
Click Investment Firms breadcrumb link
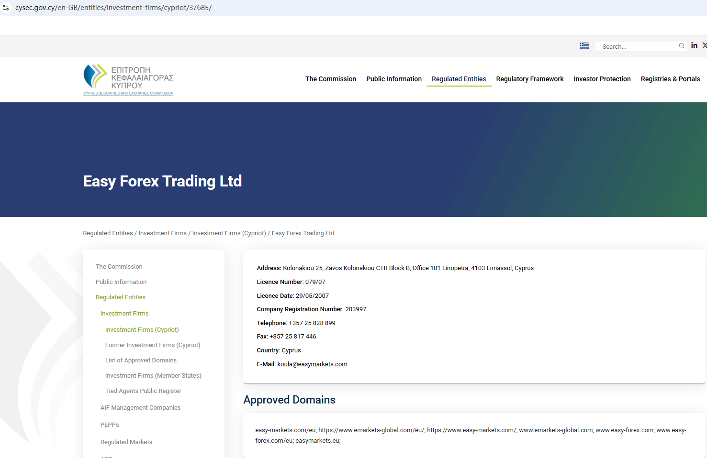162,233
